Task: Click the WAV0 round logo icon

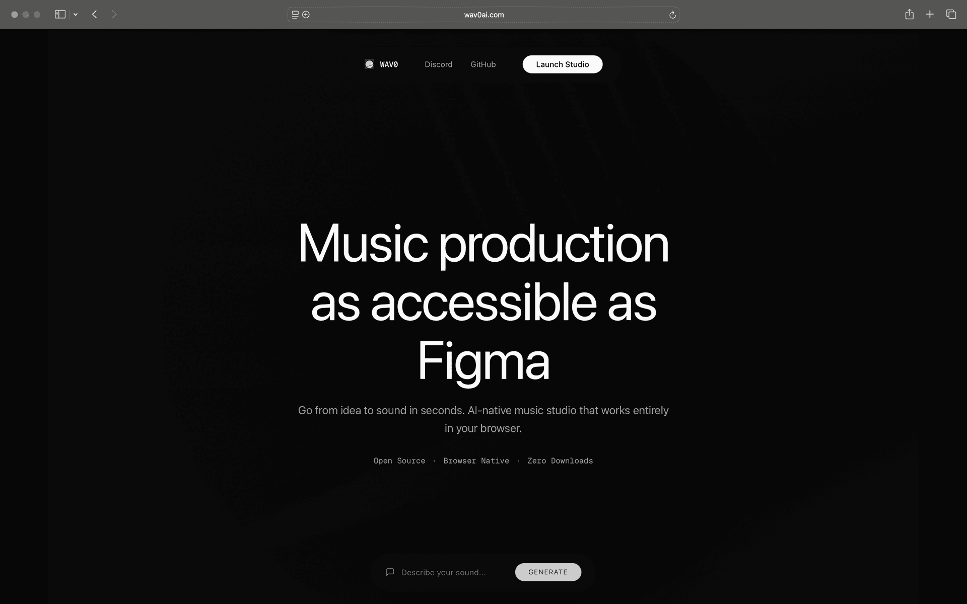Action: tap(369, 64)
